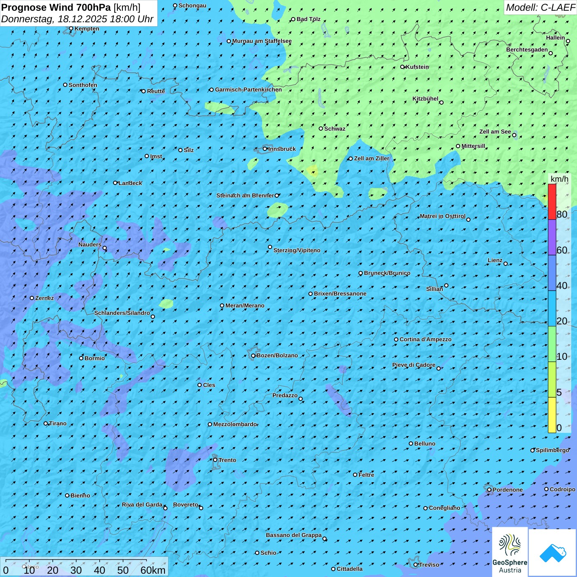Image resolution: width=577 pixels, height=577 pixels.
Task: Click the 'Zell am Ziller' label
Action: click(372, 159)
